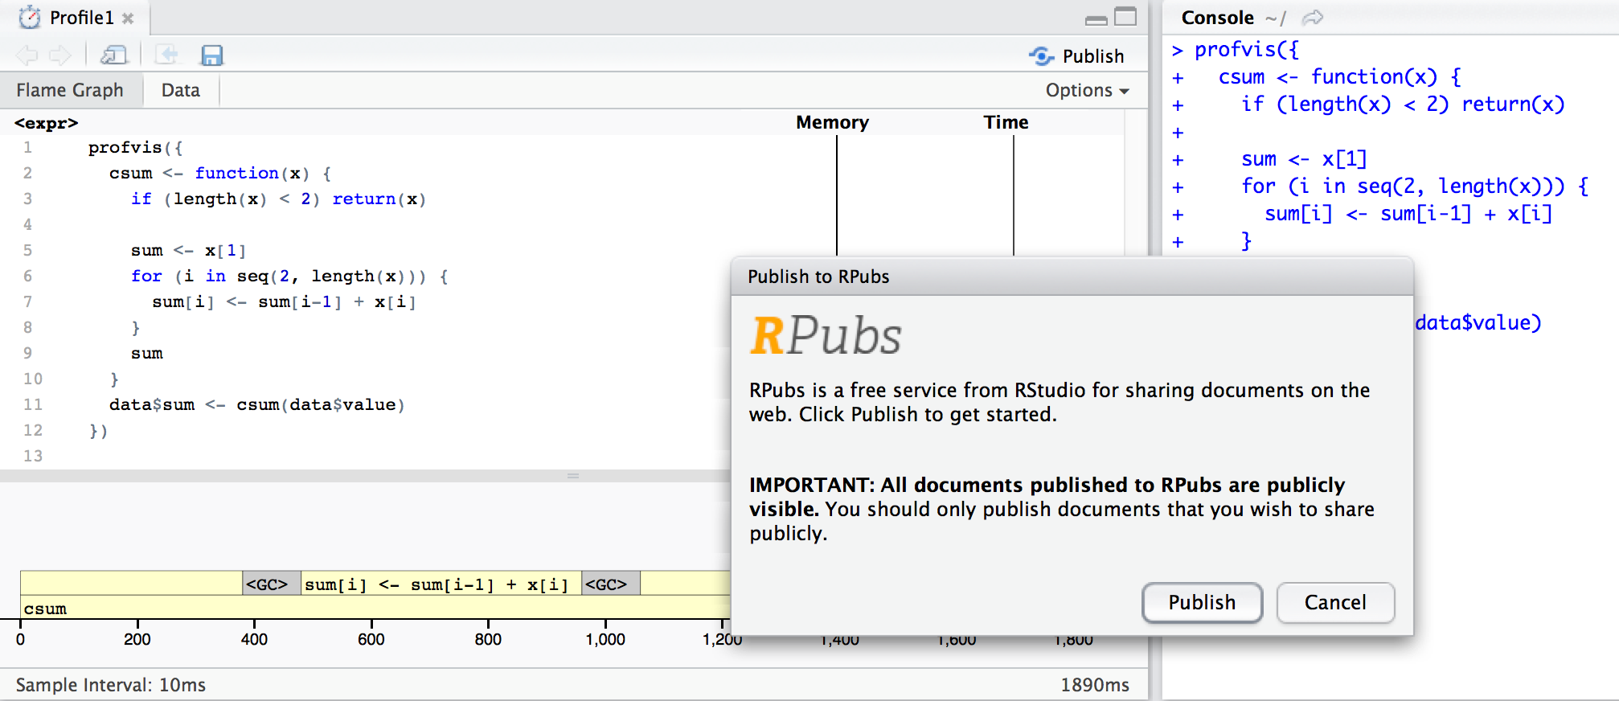Click code line 1 profvis({

[x=135, y=147]
